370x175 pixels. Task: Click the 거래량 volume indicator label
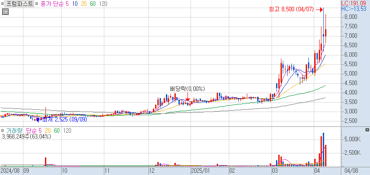coord(14,130)
